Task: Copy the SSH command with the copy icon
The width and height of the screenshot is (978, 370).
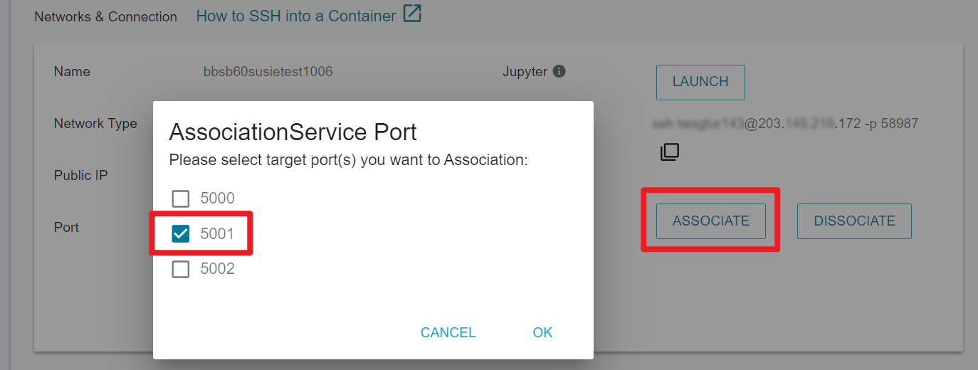Action: point(670,152)
